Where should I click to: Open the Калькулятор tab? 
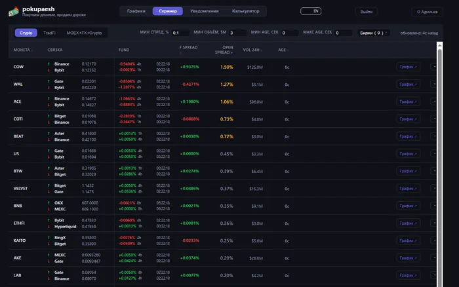pos(246,11)
